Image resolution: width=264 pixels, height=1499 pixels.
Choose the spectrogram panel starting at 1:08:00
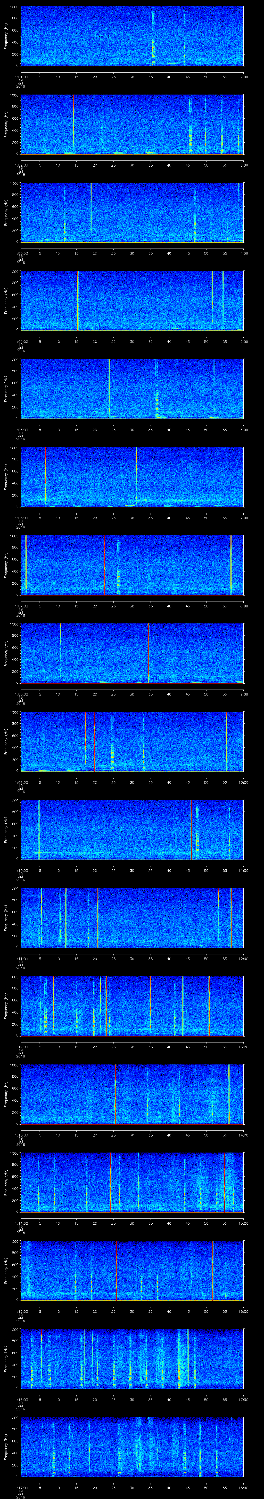pos(132,653)
